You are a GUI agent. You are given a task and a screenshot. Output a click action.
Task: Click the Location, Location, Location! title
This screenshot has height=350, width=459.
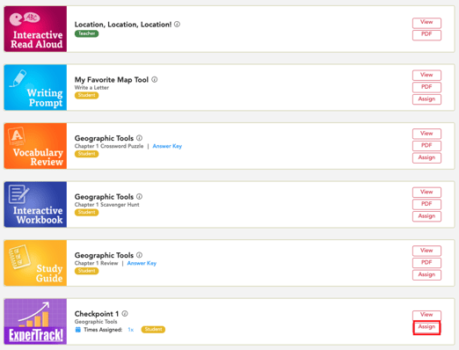(x=123, y=25)
